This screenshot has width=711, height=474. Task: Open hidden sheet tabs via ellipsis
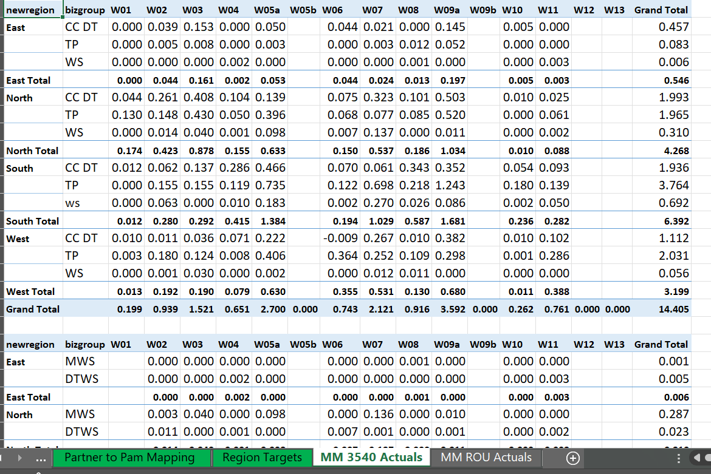40,458
